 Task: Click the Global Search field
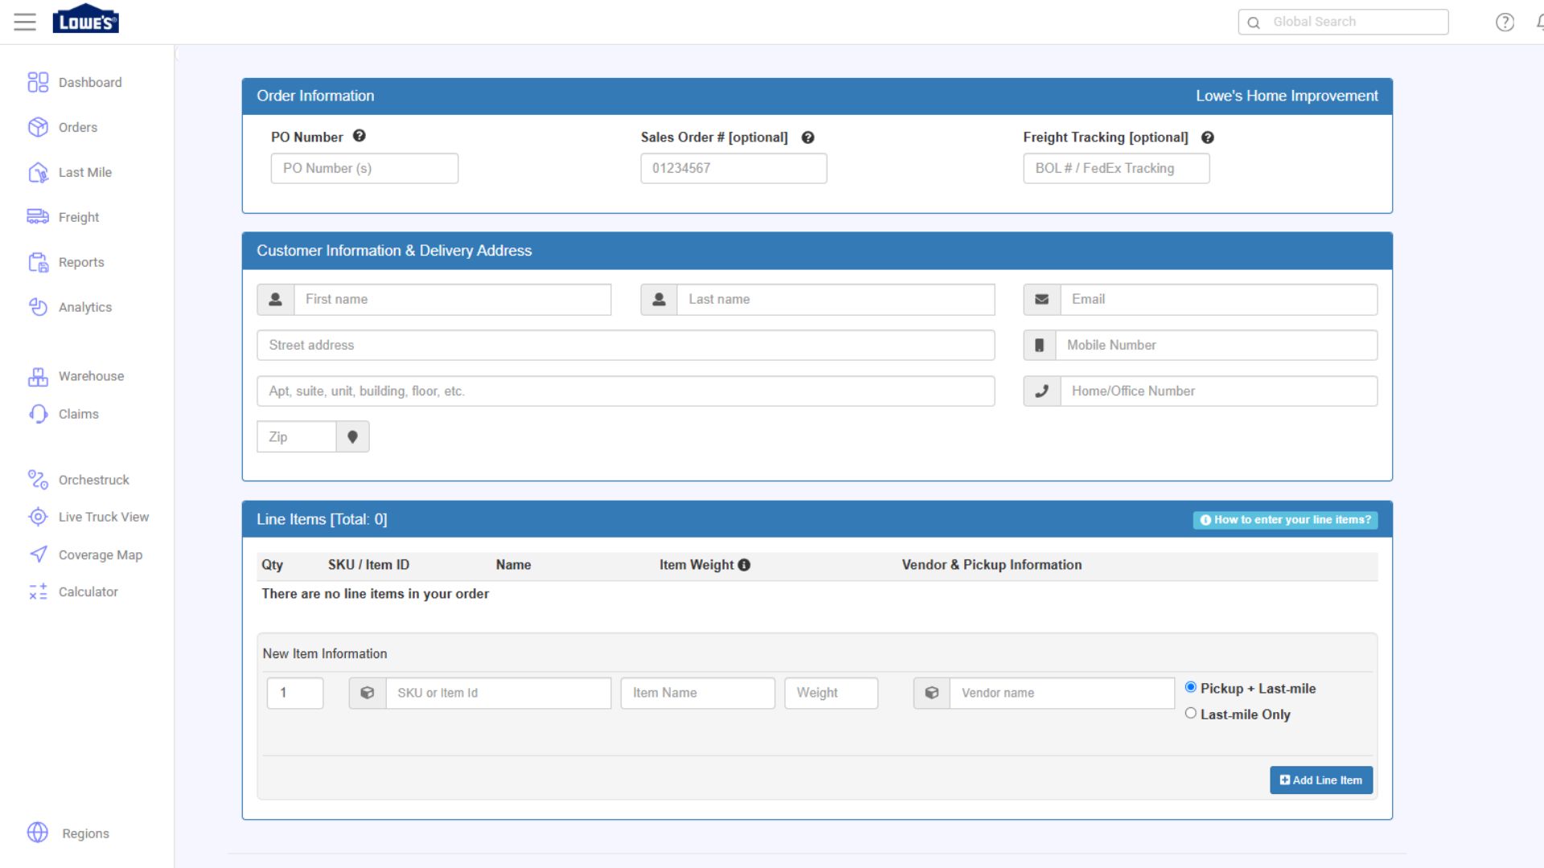tap(1359, 22)
